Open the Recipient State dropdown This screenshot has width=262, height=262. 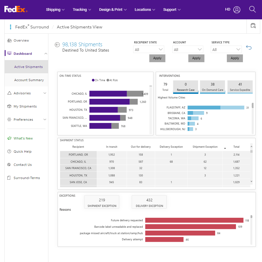click(x=149, y=50)
